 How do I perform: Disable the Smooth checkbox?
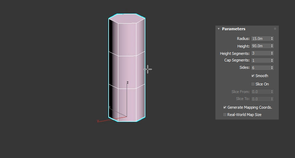click(x=253, y=76)
